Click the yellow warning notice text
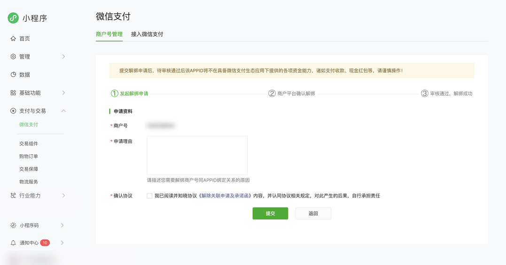Viewport: 506px width, 265px height. coord(261,70)
